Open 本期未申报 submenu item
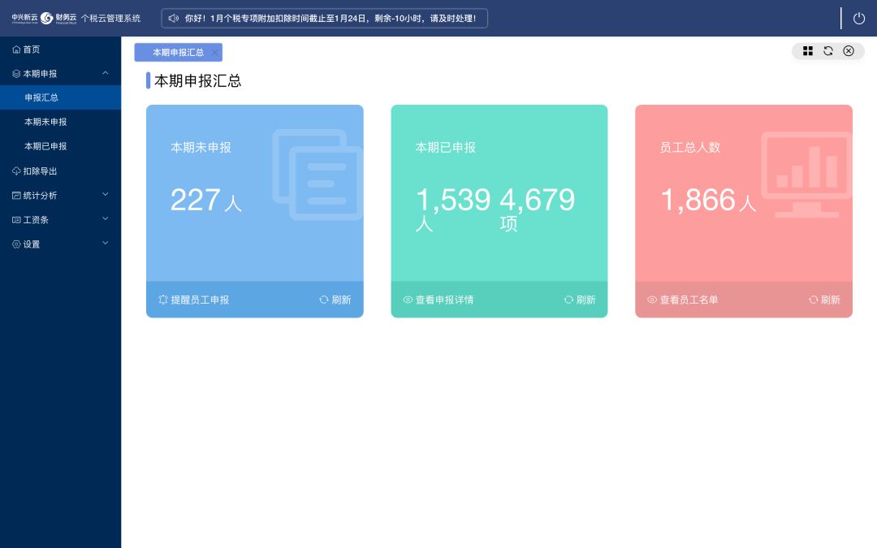This screenshot has height=548, width=877. pyautogui.click(x=60, y=122)
